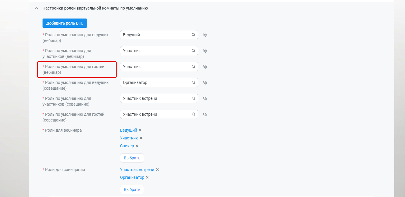Click the label 'Роль по умолчанию для ведущих (совещание)'
This screenshot has height=197, width=405.
[76, 85]
